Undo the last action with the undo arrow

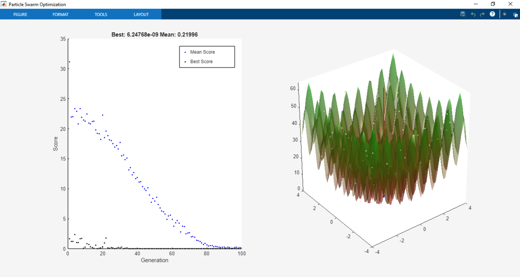click(x=473, y=14)
